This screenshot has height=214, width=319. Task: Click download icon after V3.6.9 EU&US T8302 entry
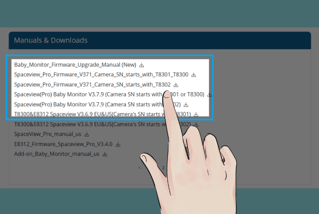pyautogui.click(x=196, y=124)
